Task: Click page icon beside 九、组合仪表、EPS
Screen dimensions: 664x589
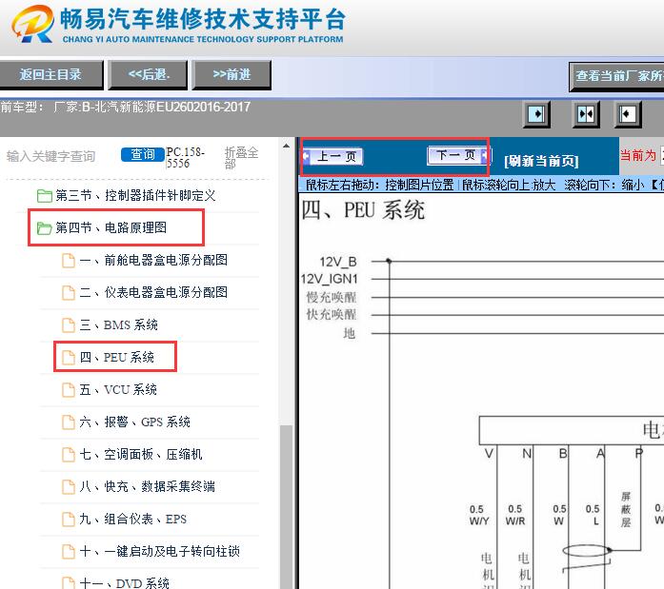Action: pos(69,520)
